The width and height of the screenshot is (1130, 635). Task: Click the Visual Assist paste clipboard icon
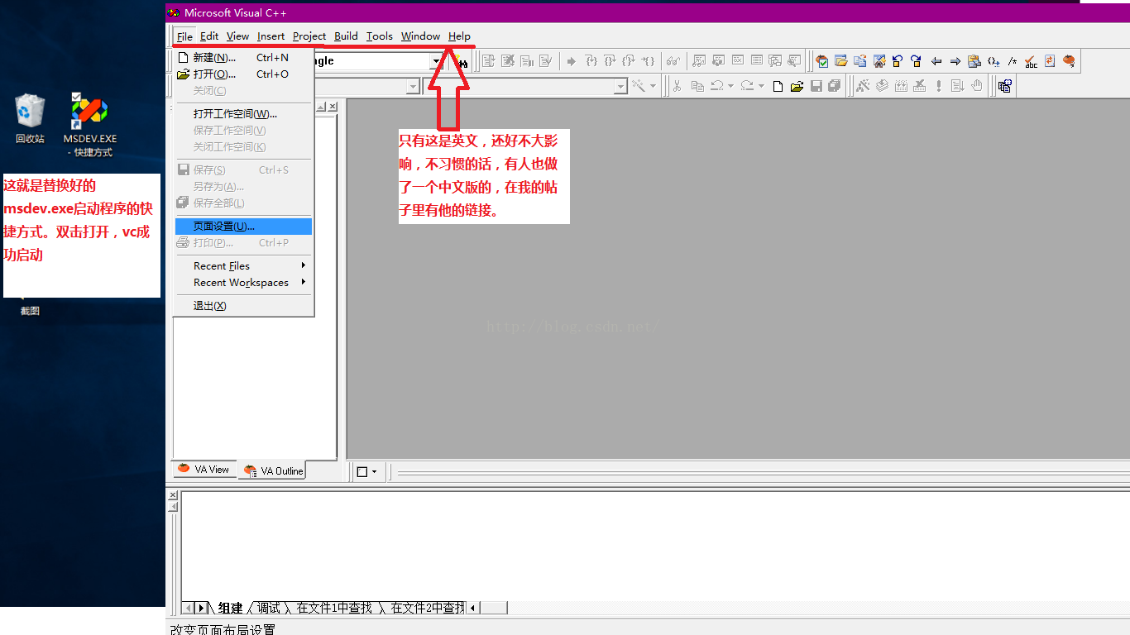click(974, 61)
